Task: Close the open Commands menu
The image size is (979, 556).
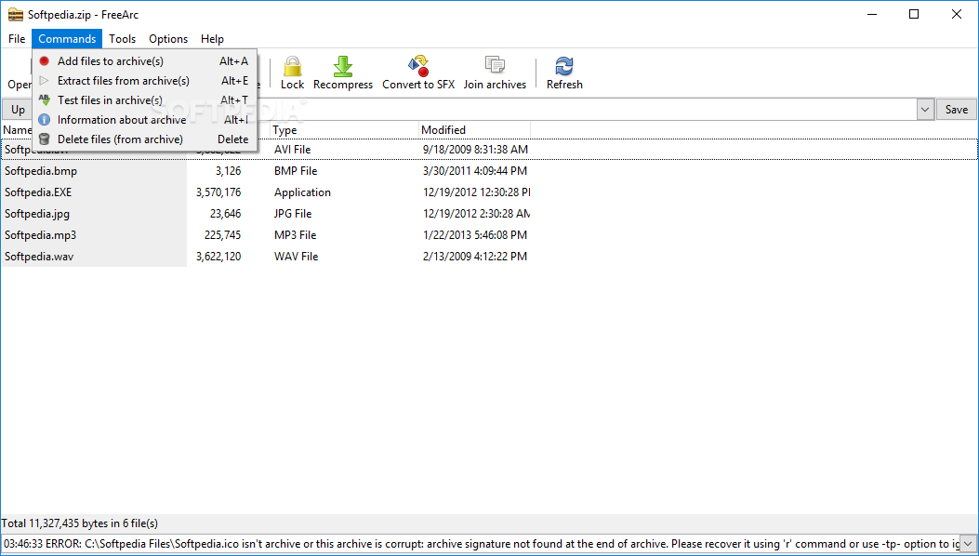Action: [67, 39]
